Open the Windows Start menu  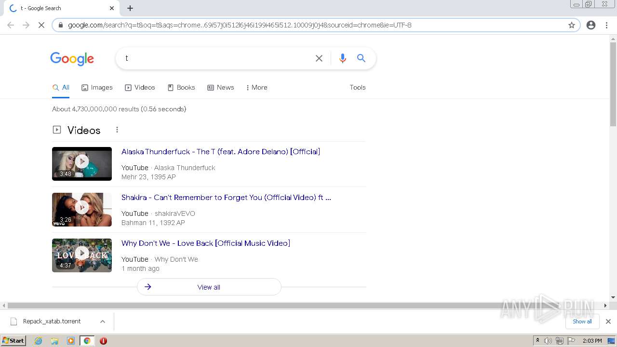click(13, 341)
